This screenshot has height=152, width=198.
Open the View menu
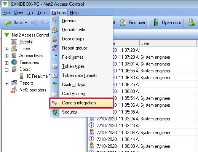(19, 13)
